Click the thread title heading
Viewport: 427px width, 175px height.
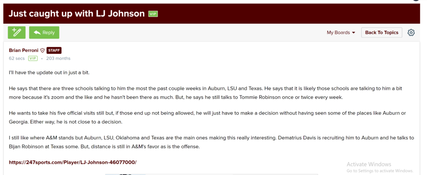tap(77, 14)
